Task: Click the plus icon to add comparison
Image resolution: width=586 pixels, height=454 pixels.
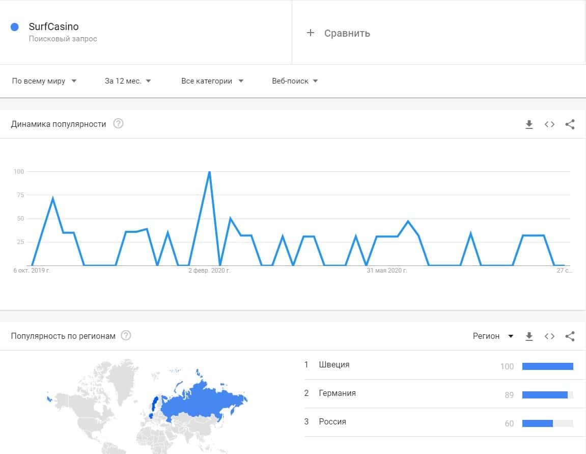Action: tap(311, 33)
